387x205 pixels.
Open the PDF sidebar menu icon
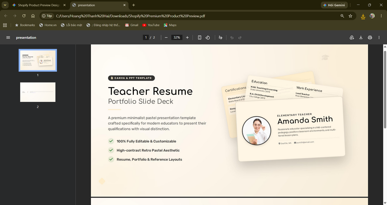click(x=8, y=38)
